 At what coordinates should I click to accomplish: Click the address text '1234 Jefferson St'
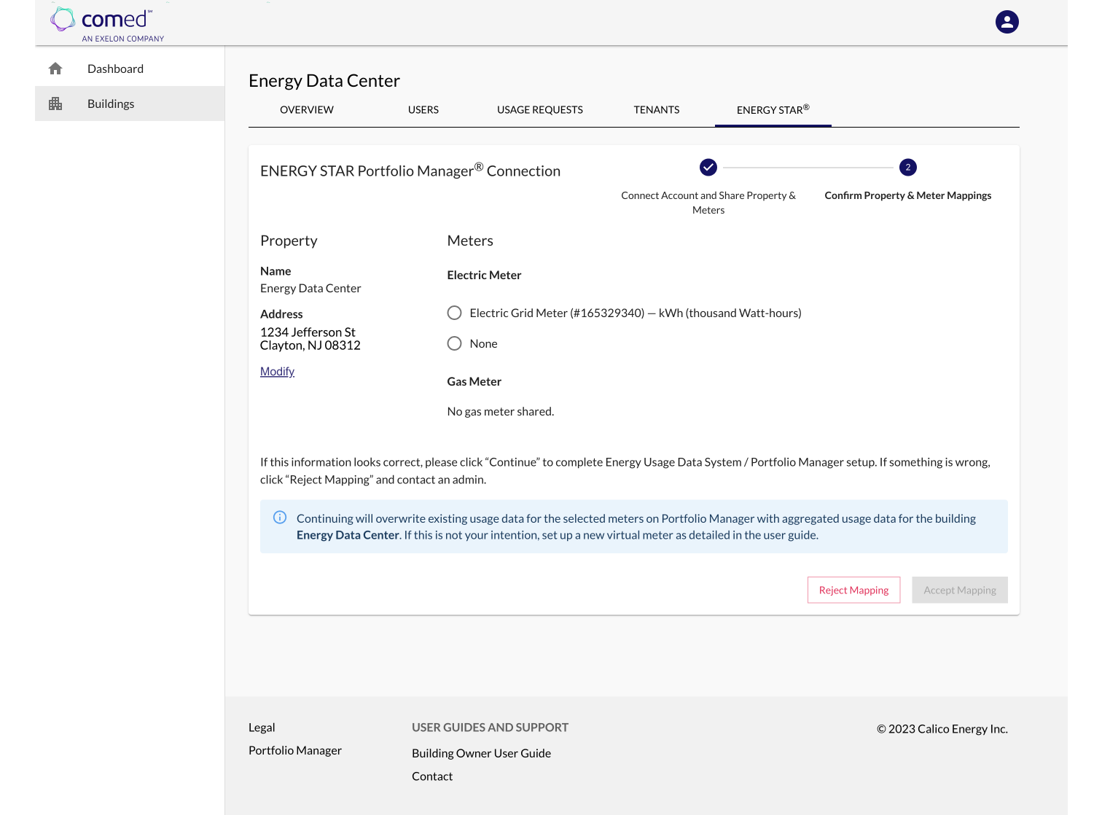pyautogui.click(x=308, y=332)
